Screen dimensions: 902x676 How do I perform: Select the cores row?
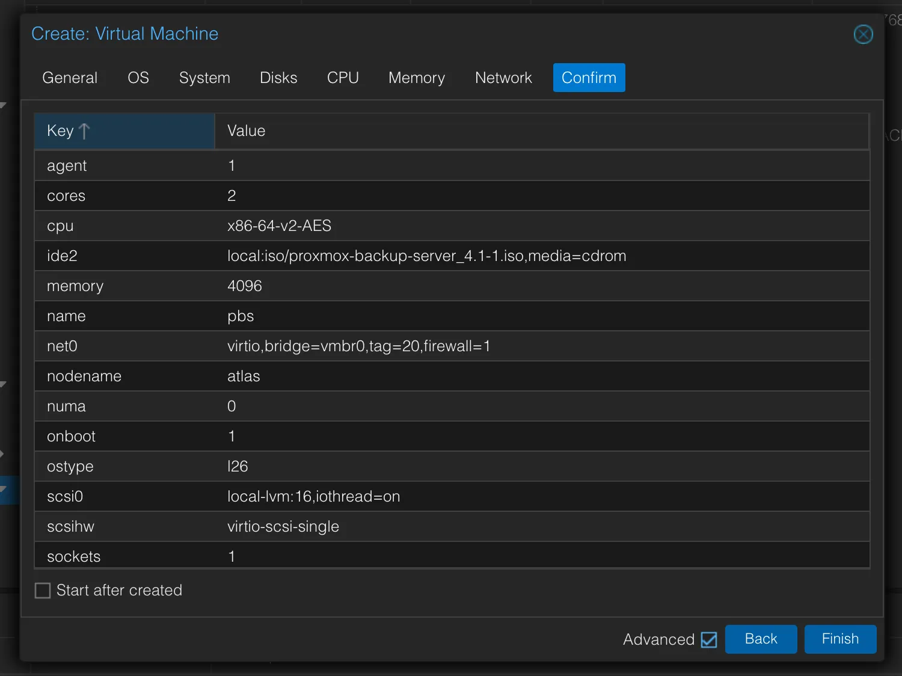pyautogui.click(x=452, y=195)
